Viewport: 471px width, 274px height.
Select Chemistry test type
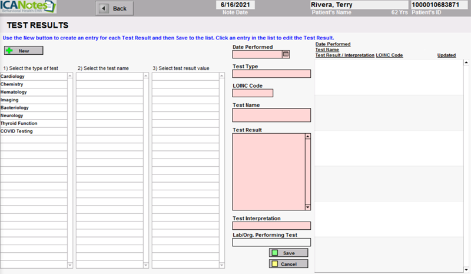tap(34, 84)
